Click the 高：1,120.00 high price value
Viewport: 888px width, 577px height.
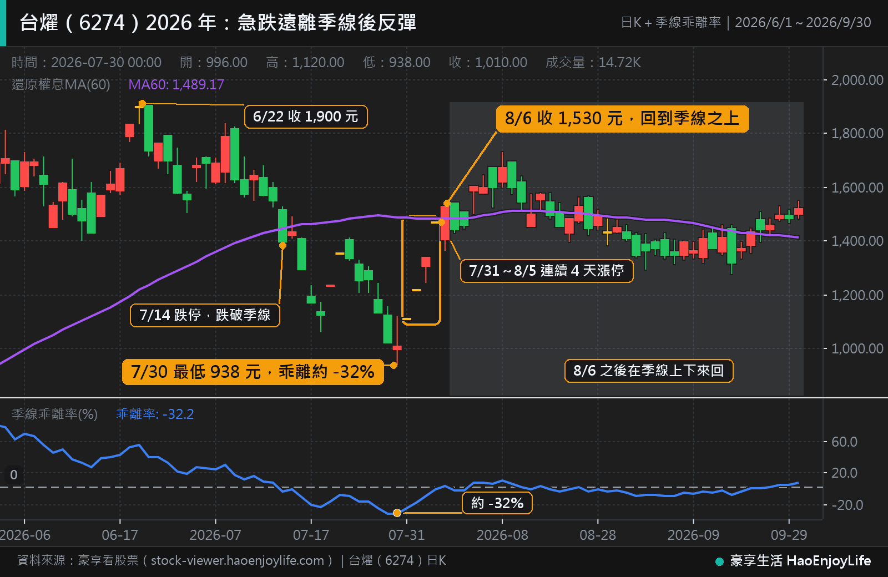tap(305, 62)
